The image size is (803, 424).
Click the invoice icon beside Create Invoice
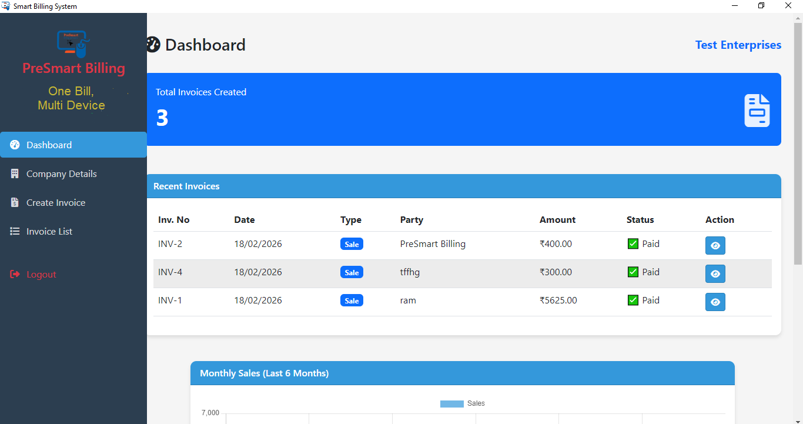coord(14,202)
